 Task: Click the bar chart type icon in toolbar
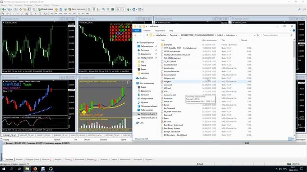(x=89, y=10)
